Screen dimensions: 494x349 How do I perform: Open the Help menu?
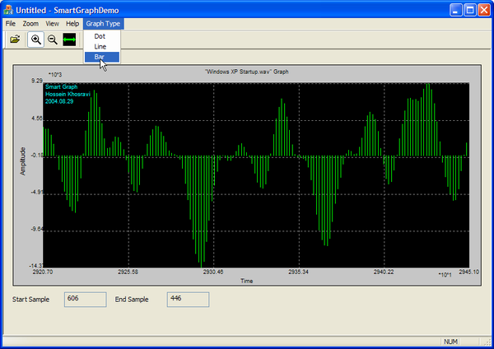tap(72, 24)
